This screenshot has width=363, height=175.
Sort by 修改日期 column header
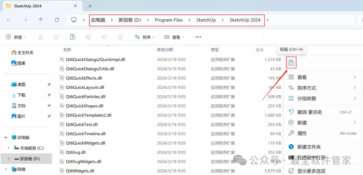165,50
